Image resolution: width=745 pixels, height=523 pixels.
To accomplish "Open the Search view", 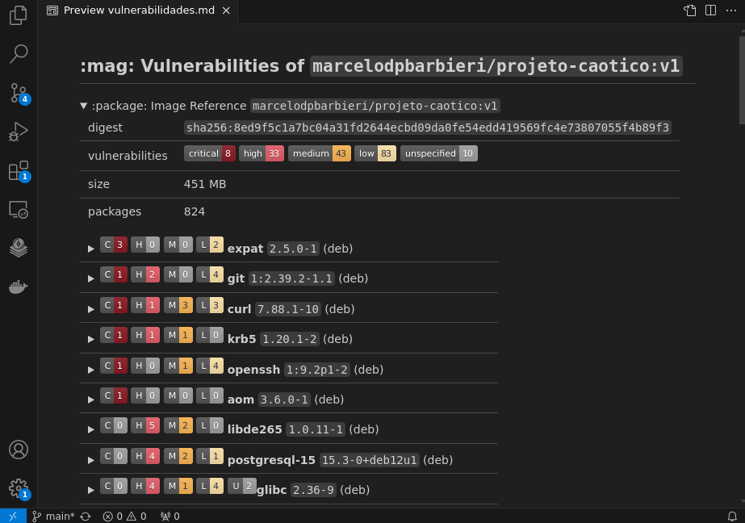I will click(x=18, y=53).
